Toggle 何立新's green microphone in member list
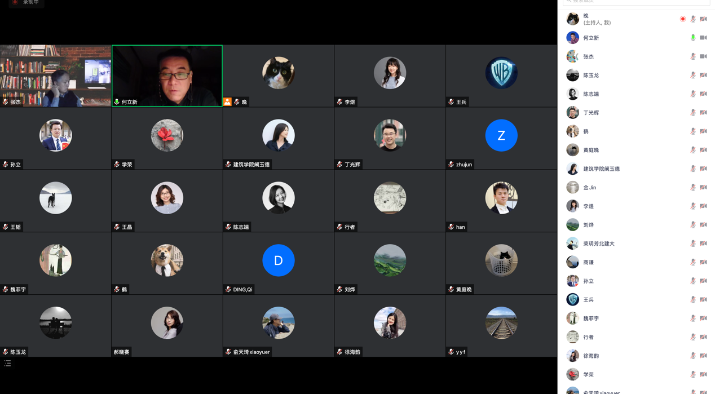Screen dimensions: 715x394 pyautogui.click(x=693, y=38)
